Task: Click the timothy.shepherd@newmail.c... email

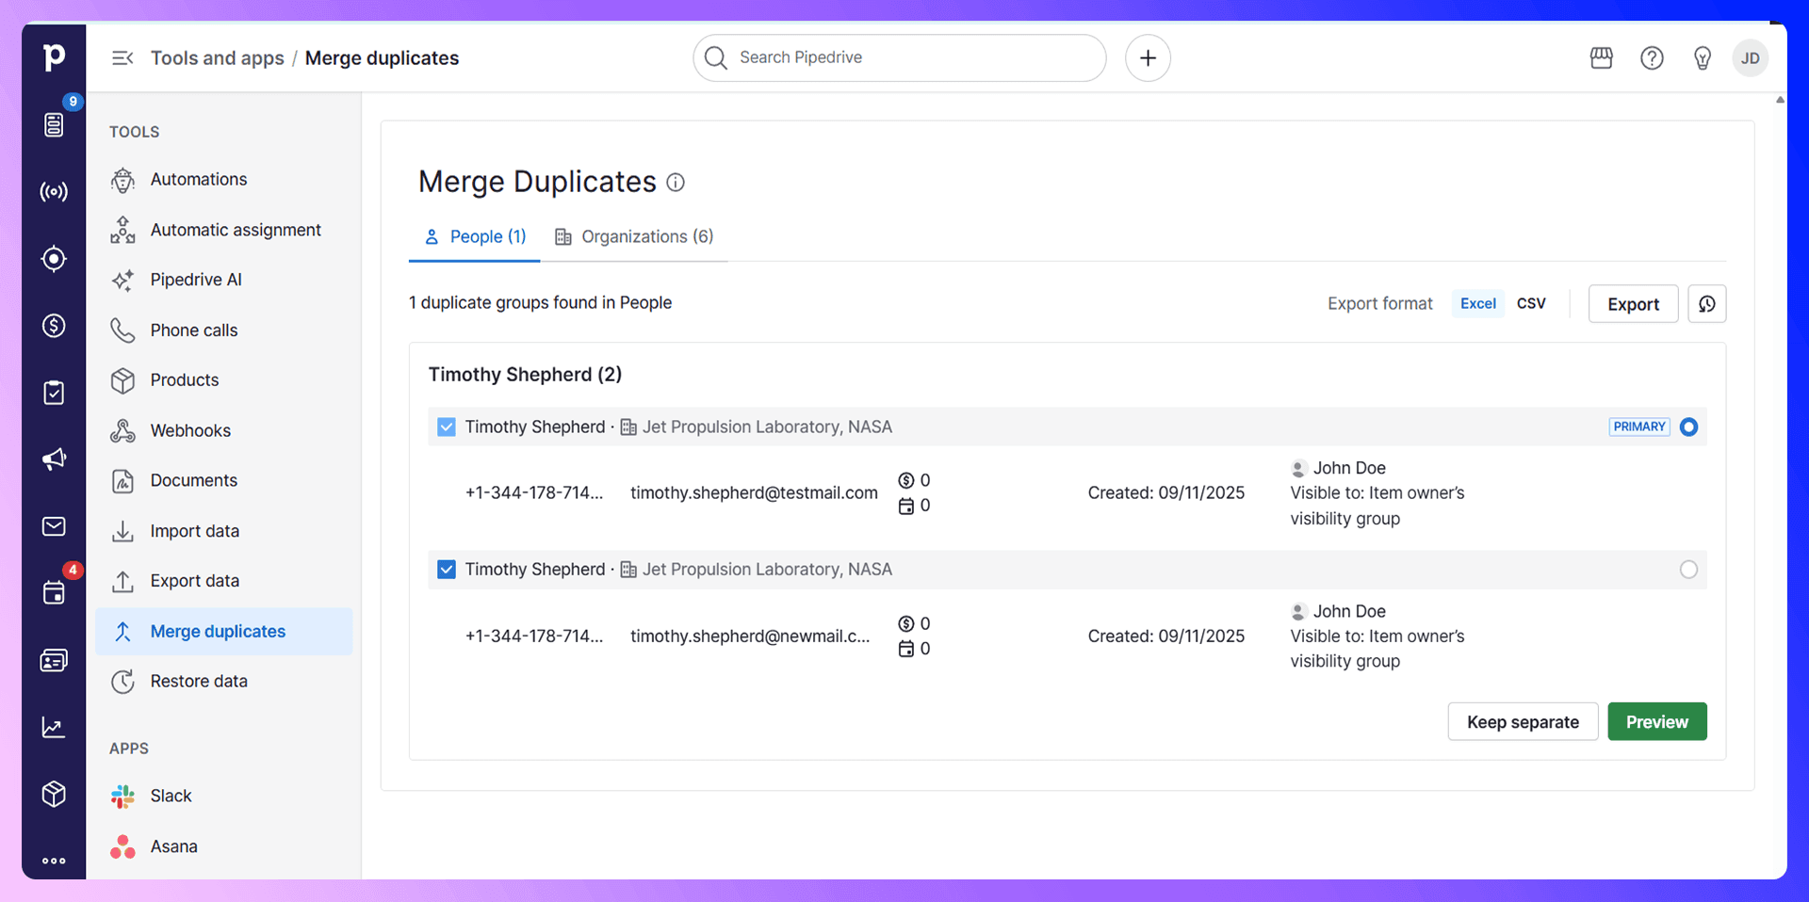Action: (x=750, y=636)
